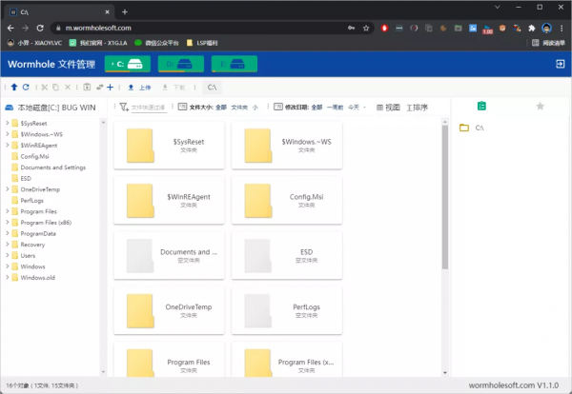Click the upload (上传) button

[x=140, y=87]
